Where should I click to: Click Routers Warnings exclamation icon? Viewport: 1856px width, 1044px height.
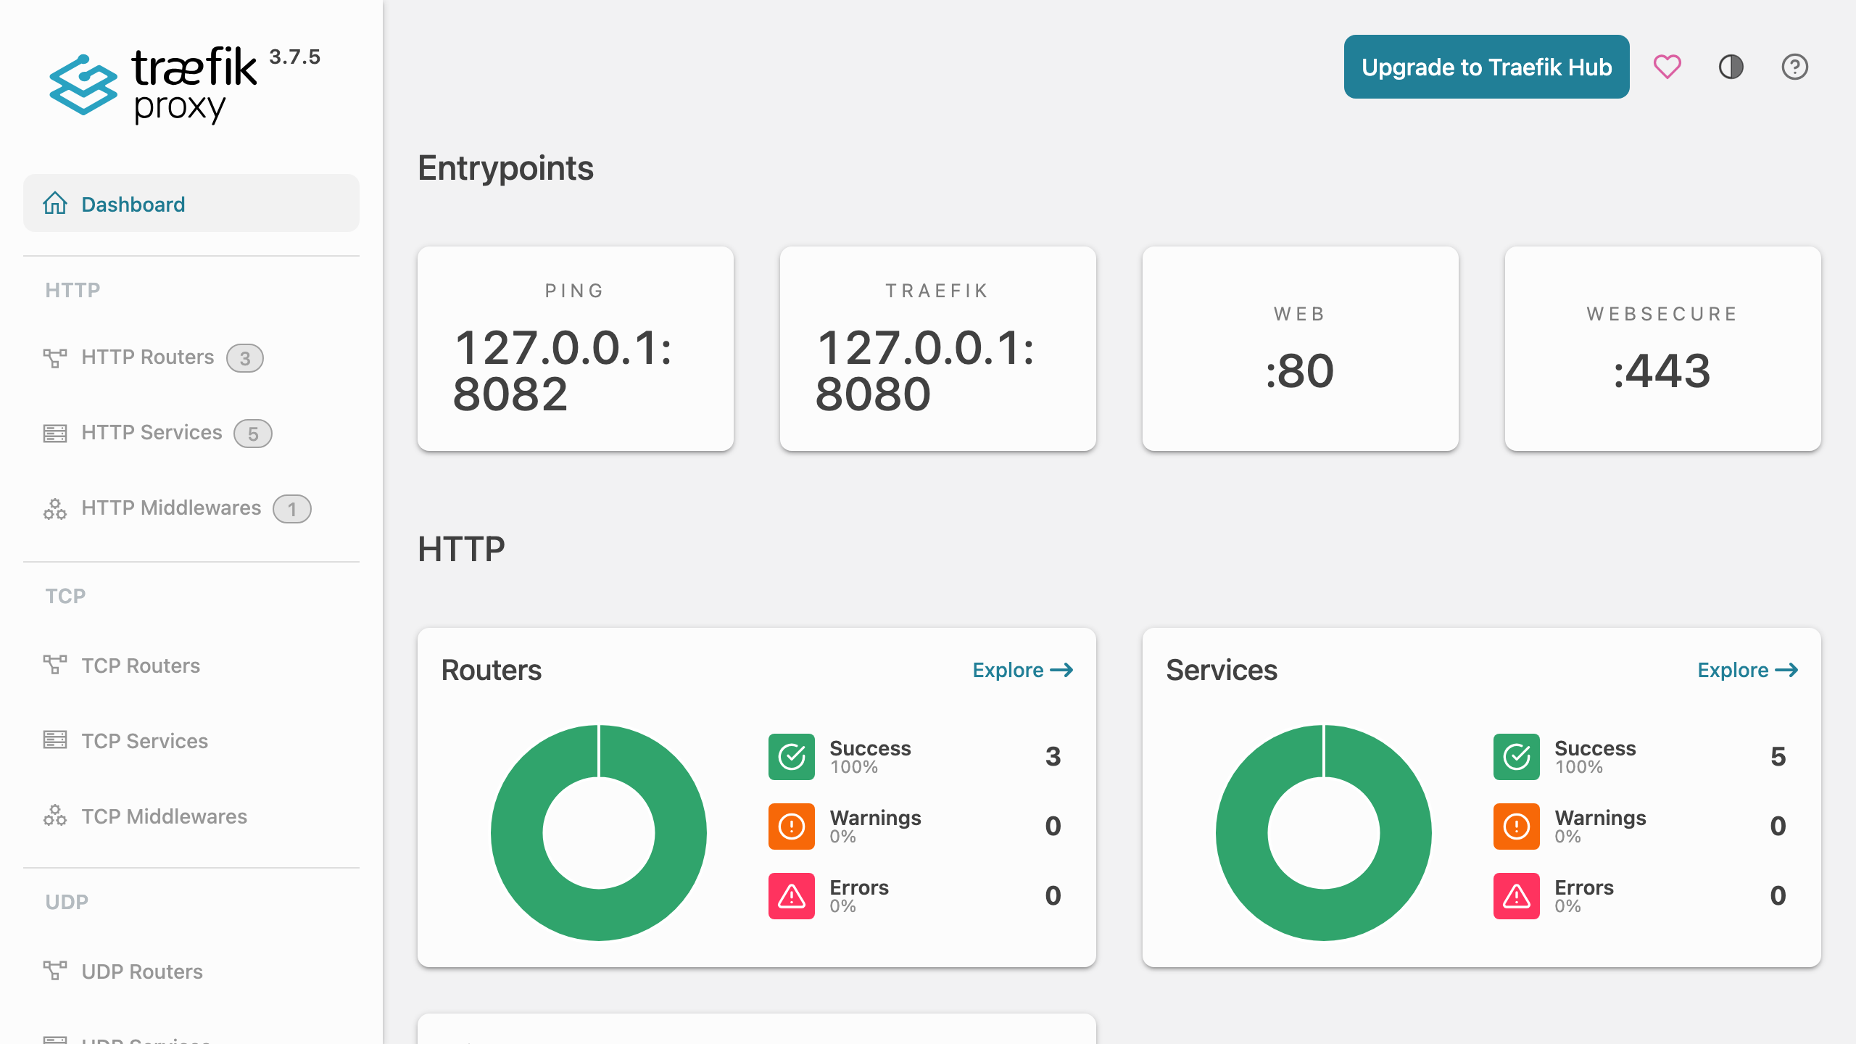[791, 826]
